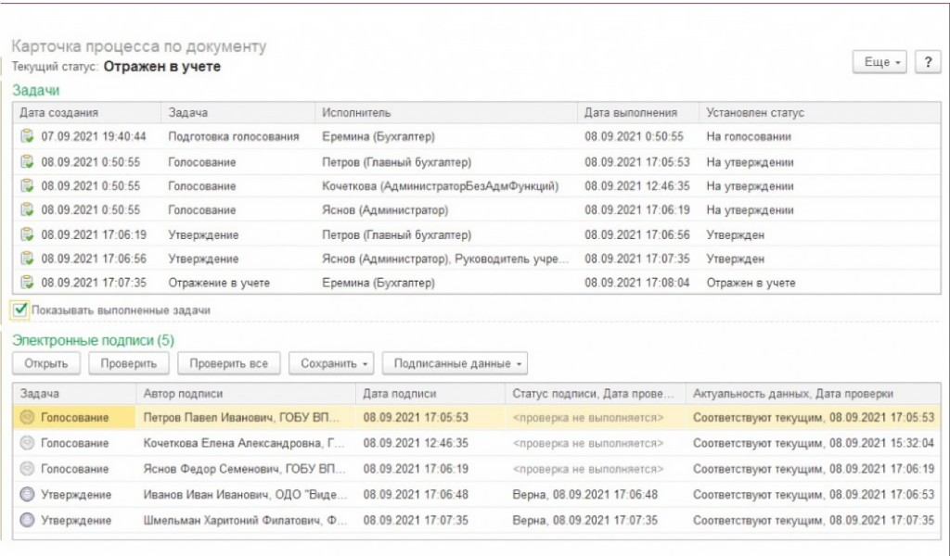Click the Проверить button
The image size is (950, 556).
tap(129, 363)
